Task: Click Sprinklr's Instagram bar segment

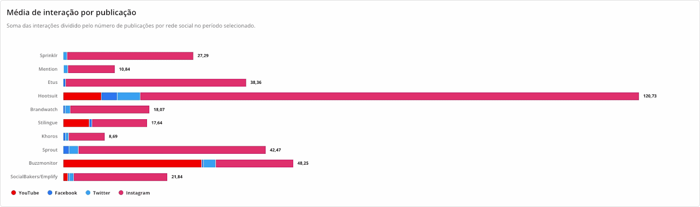Action: [130, 56]
